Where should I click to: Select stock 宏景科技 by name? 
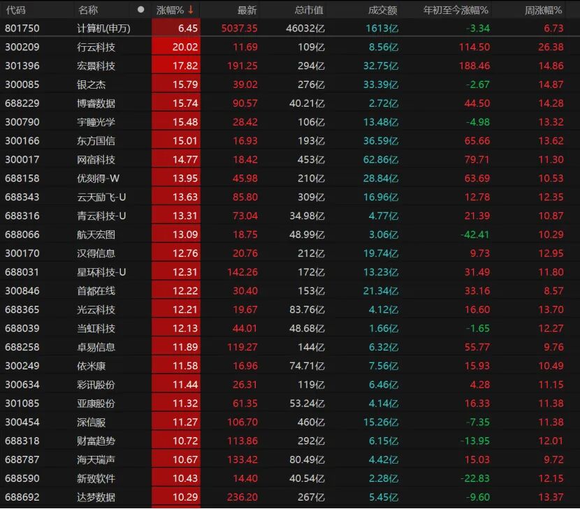tap(96, 66)
